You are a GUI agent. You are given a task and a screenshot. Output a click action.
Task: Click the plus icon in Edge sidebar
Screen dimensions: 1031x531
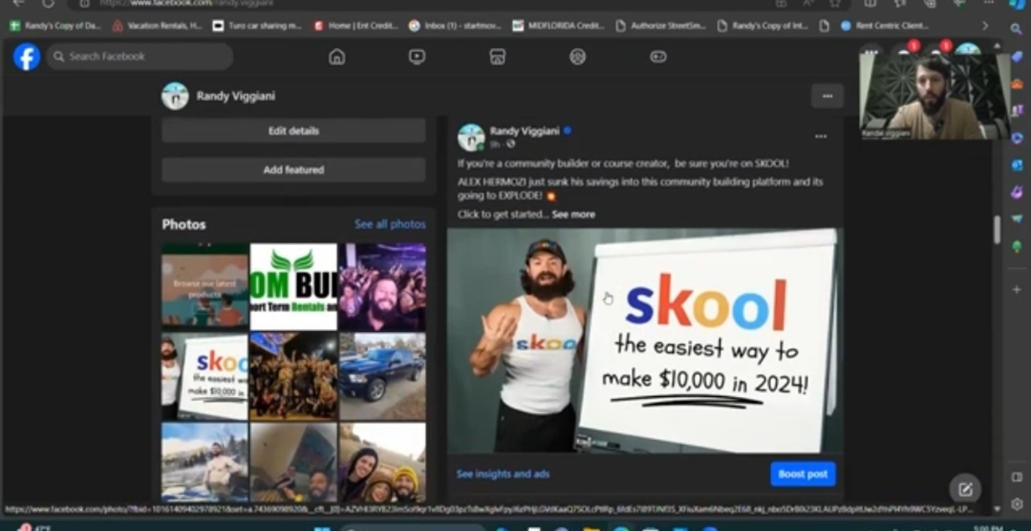pyautogui.click(x=1017, y=290)
